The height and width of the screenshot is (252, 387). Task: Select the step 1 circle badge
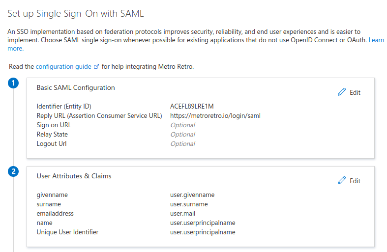13,83
